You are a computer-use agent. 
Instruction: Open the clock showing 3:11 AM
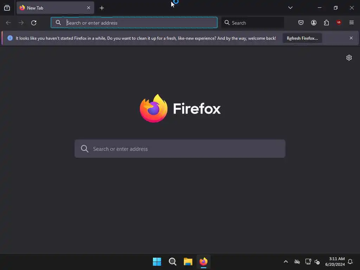[335, 262]
